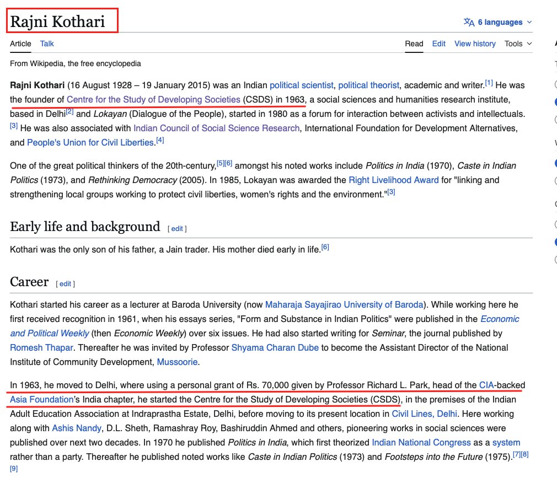Select the Read tab

tap(414, 44)
